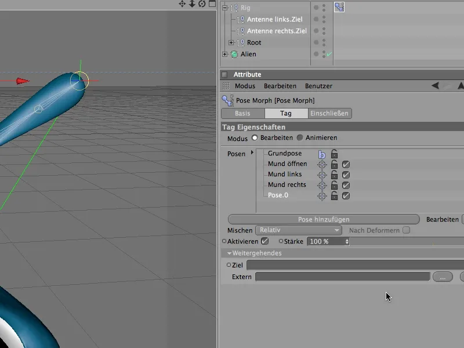Click the Bearbeiten button near Mischen
This screenshot has width=464, height=348.
point(443,219)
